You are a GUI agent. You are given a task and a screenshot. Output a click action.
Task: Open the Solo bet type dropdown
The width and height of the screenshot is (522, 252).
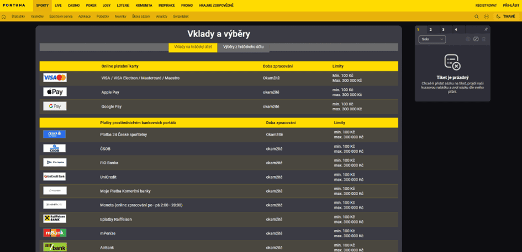point(432,39)
